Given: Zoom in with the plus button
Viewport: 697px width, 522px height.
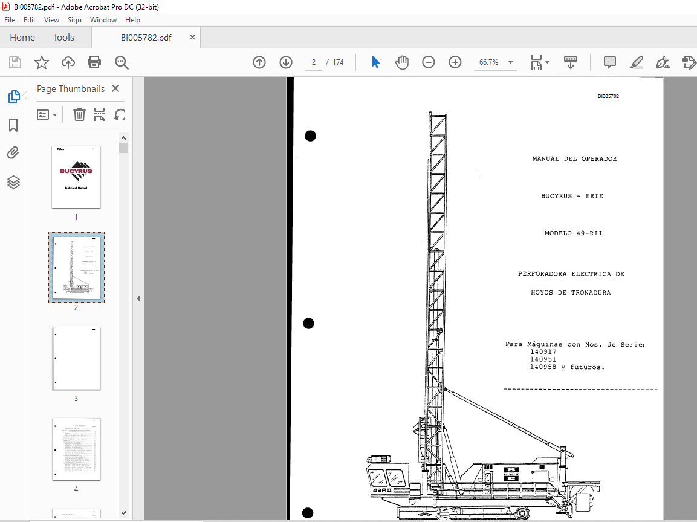Looking at the screenshot, I should 455,62.
